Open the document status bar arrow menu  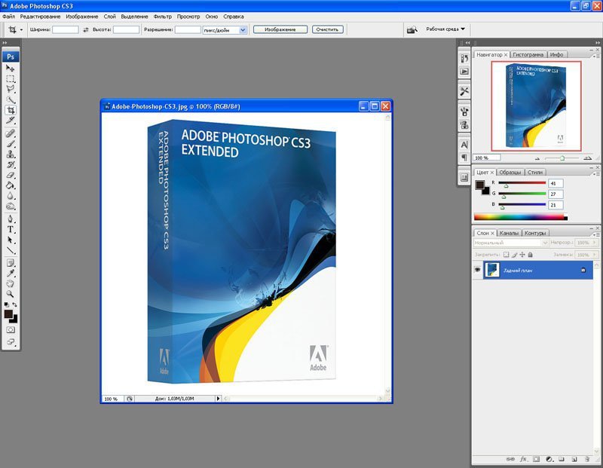[218, 399]
